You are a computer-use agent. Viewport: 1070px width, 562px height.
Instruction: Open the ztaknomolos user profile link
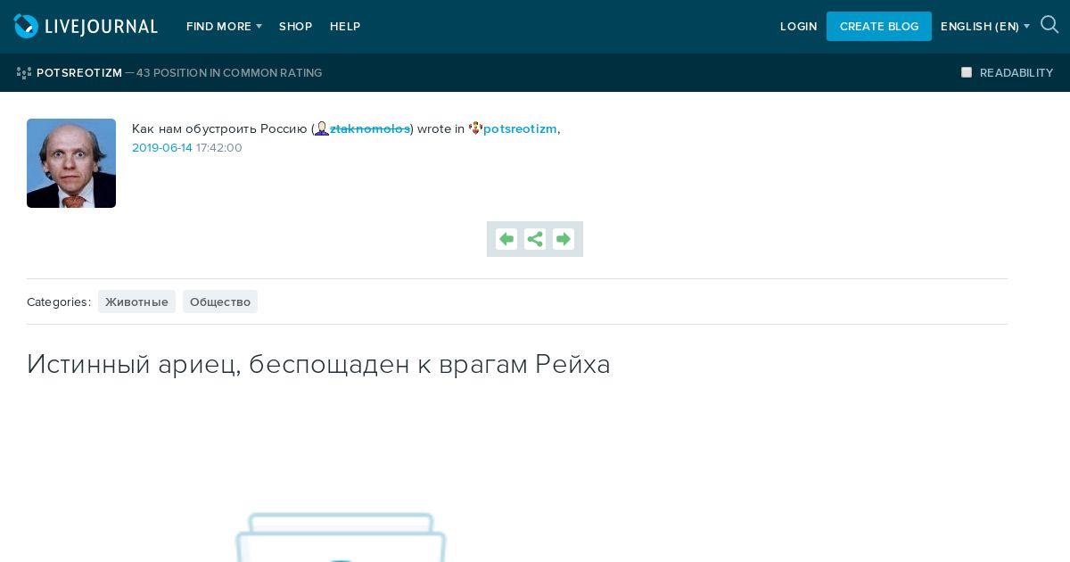[x=370, y=128]
